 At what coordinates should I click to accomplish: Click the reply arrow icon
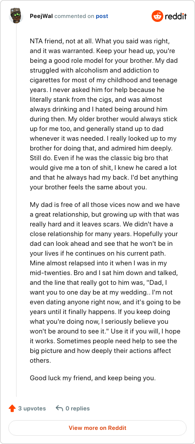coord(59,408)
